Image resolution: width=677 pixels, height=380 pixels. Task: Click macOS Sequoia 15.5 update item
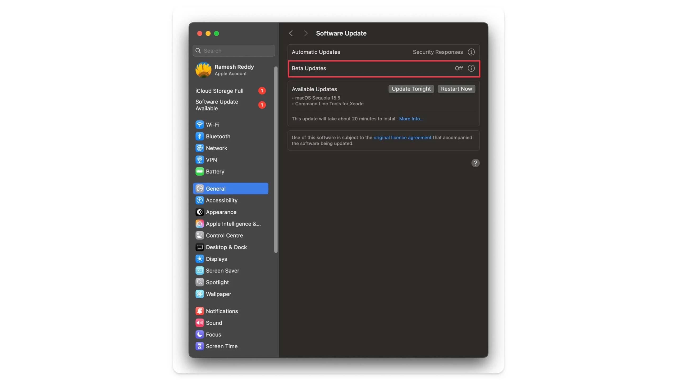[x=317, y=98]
